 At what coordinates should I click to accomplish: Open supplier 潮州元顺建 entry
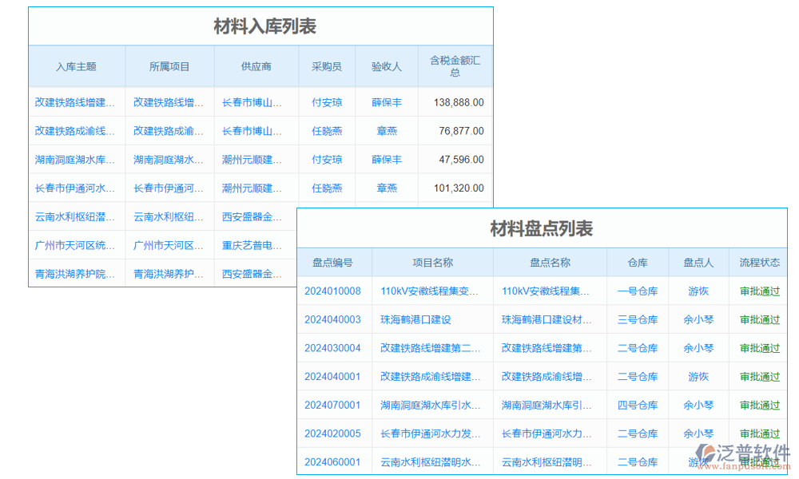[x=256, y=159]
